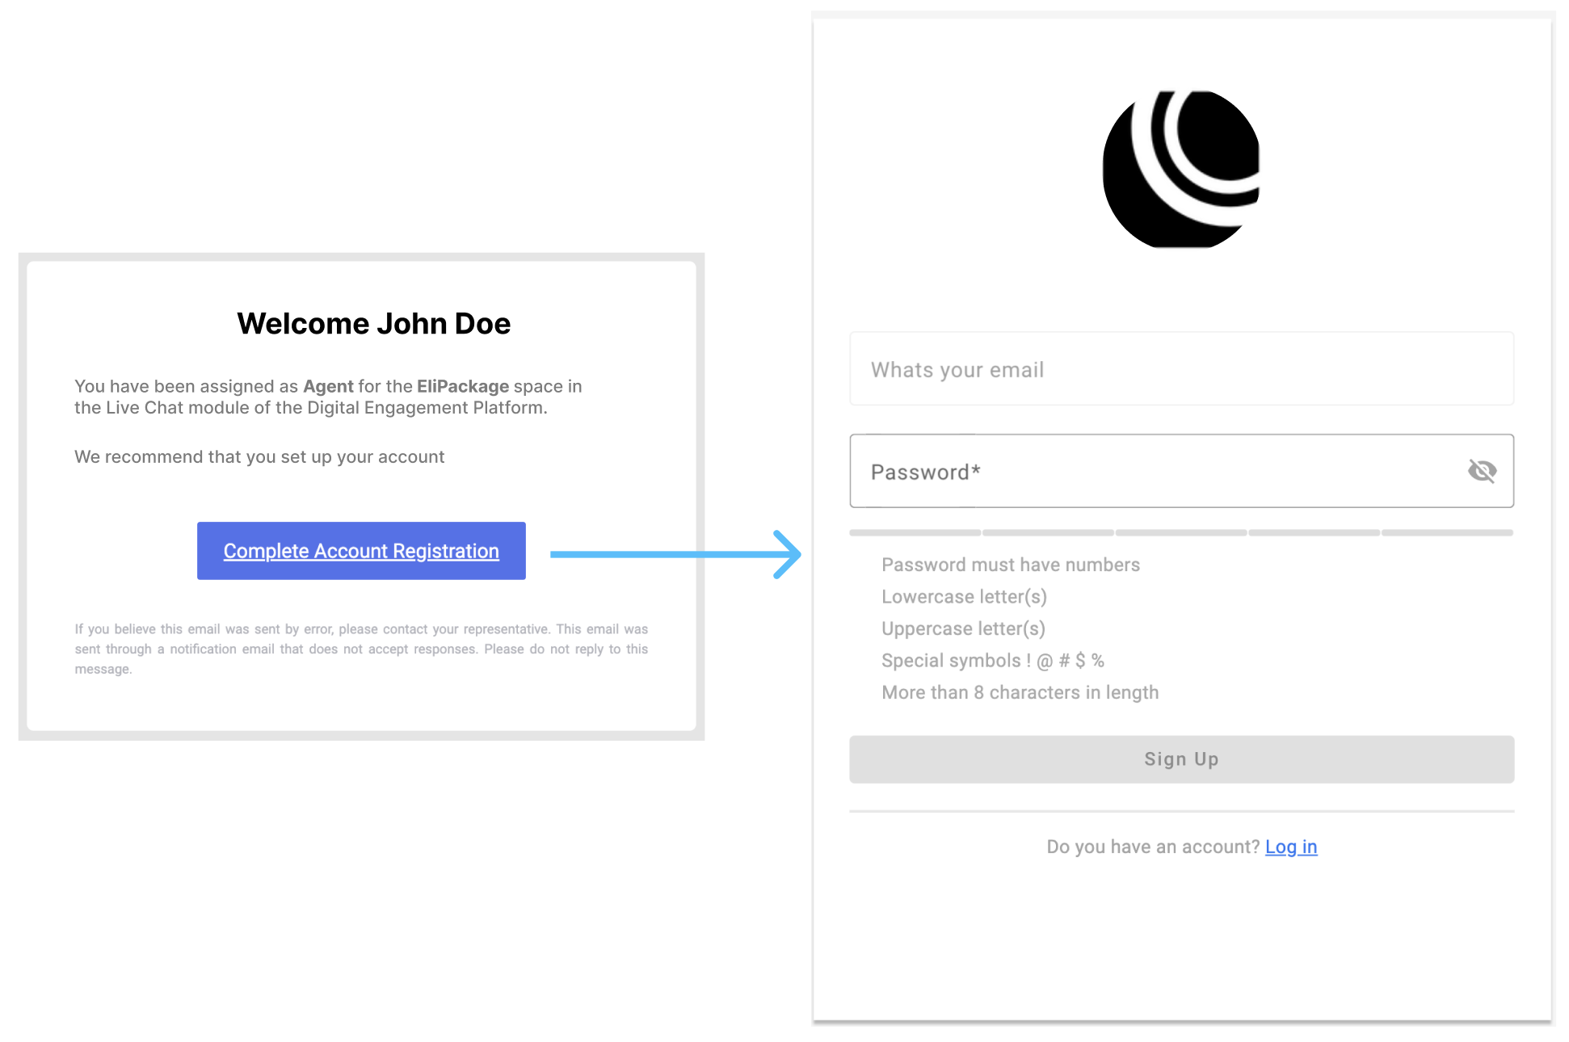Viewport: 1569px width, 1042px height.
Task: Click 'Password must have numbers' requirement
Action: 1010,565
